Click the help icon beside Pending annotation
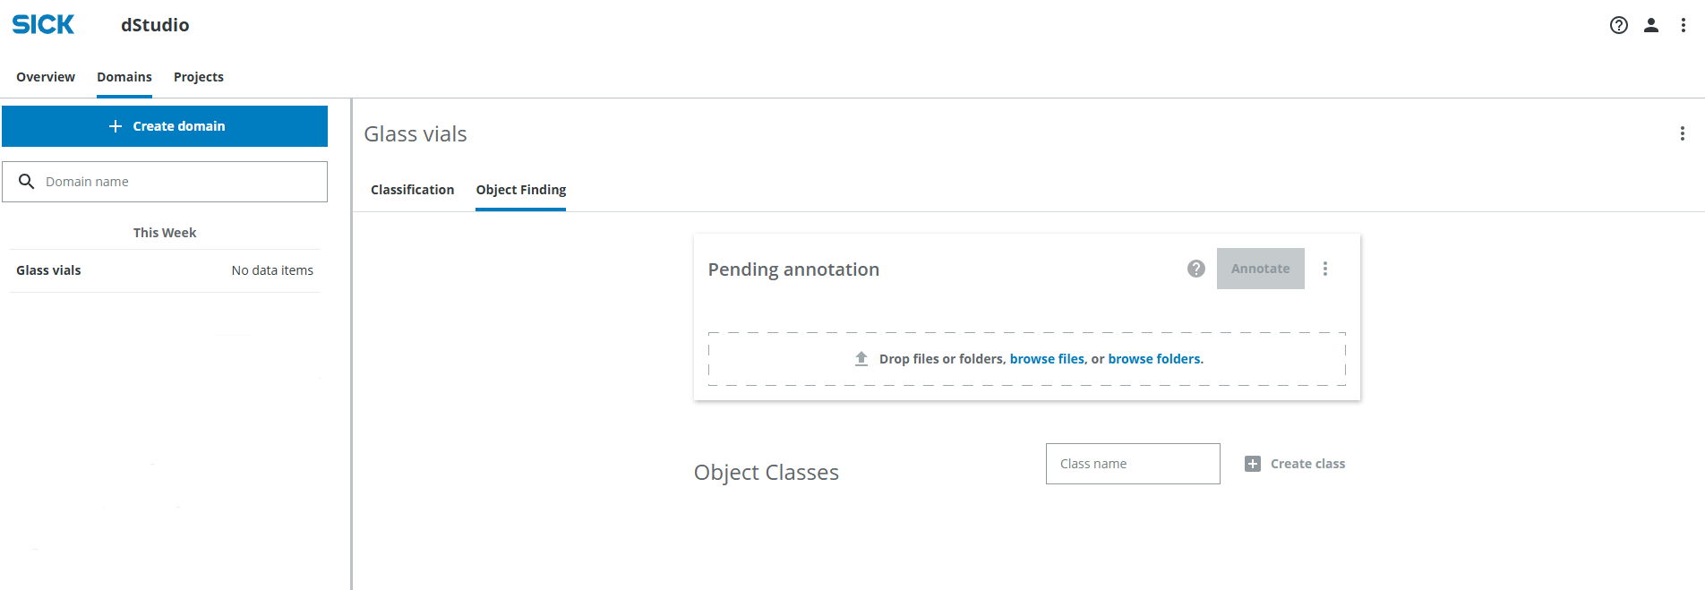1705x590 pixels. 1195,268
